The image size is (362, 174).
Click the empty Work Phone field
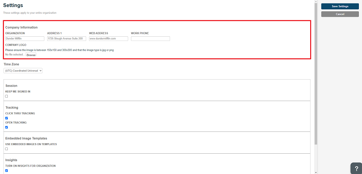[150, 39]
